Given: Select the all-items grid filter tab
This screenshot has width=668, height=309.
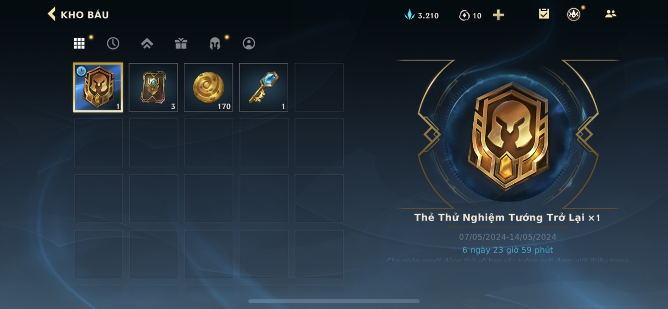Looking at the screenshot, I should (79, 43).
